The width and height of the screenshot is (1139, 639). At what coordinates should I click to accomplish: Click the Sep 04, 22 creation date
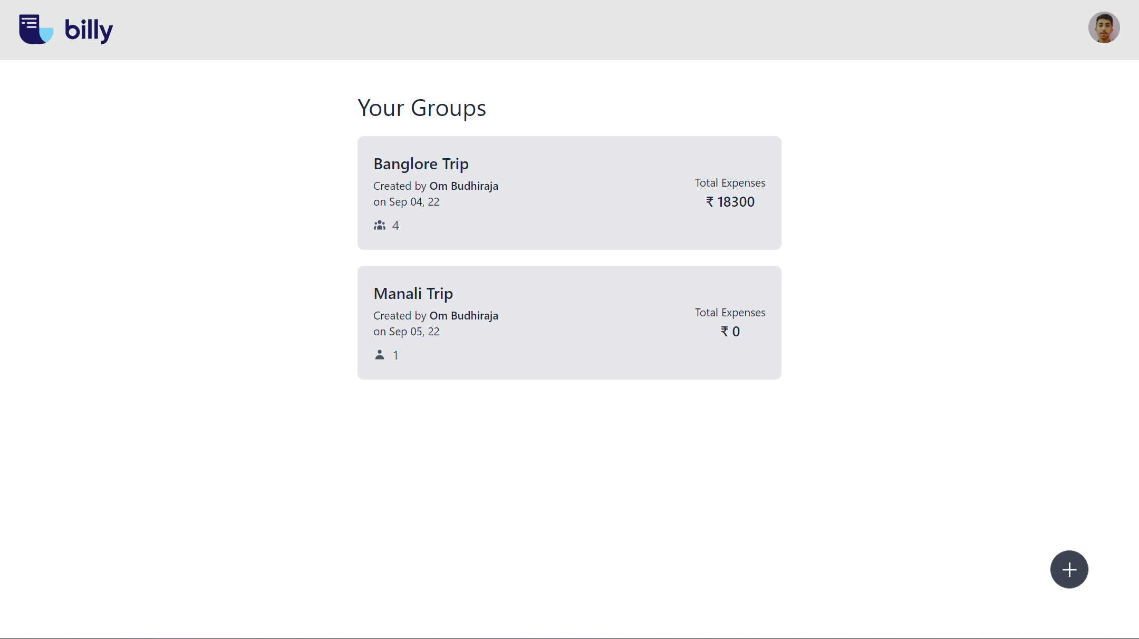(414, 202)
